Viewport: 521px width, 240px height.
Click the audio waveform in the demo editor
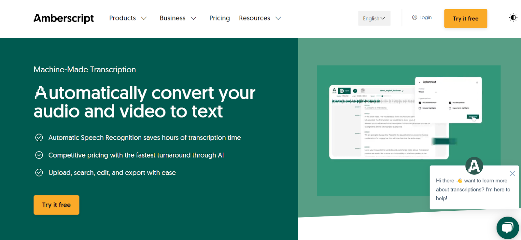pyautogui.click(x=373, y=101)
